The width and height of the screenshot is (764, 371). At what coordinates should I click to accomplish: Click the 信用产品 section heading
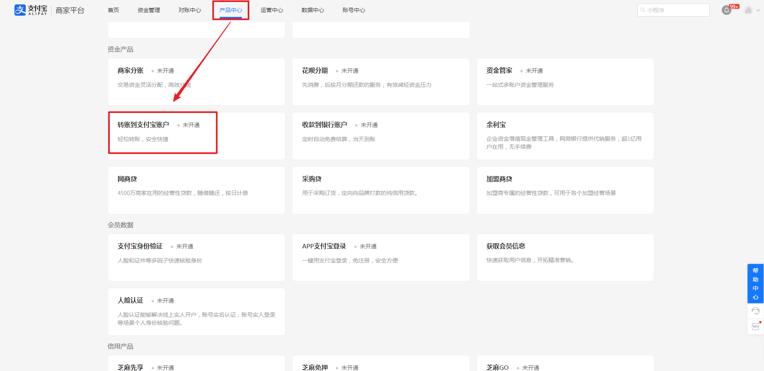pos(120,346)
